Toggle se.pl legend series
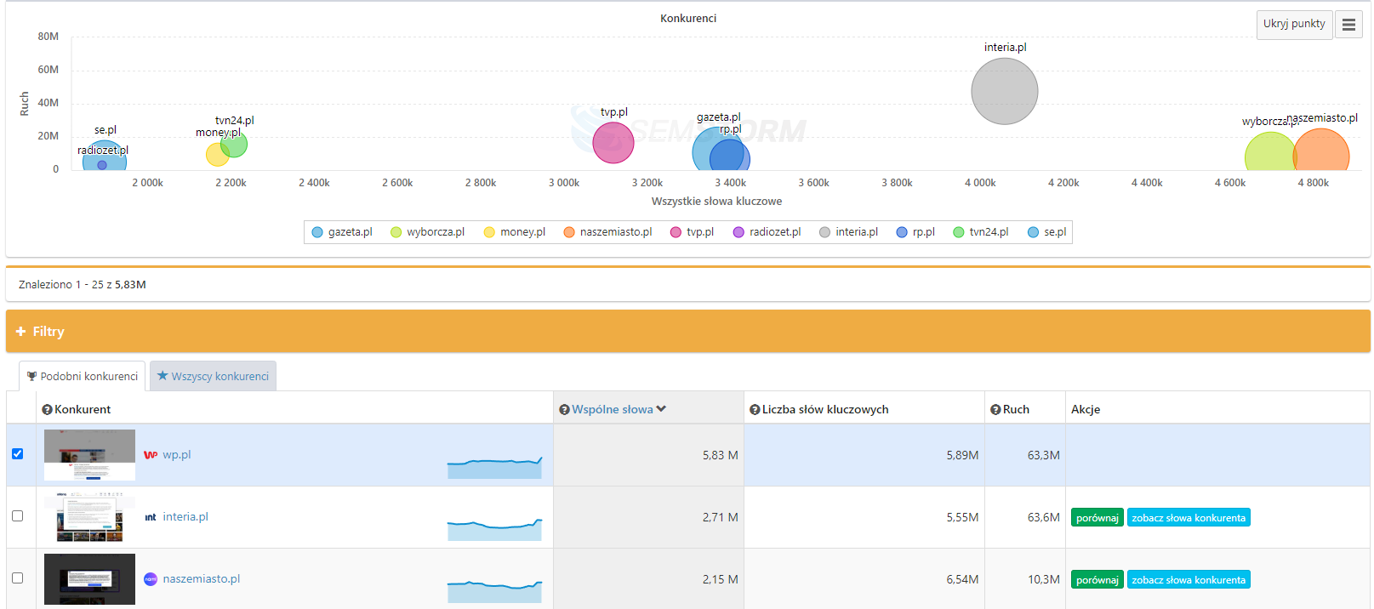The width and height of the screenshot is (1374, 609). [x=1046, y=232]
